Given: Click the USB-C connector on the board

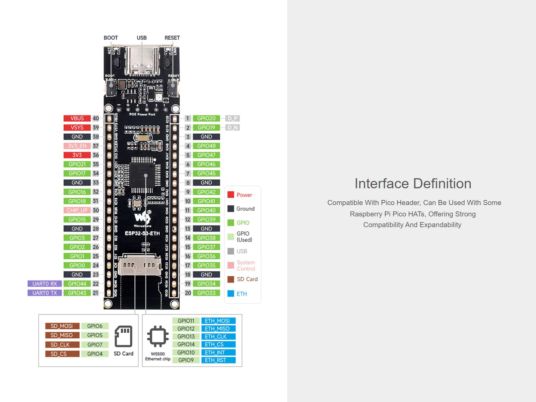Looking at the screenshot, I should click(142, 61).
